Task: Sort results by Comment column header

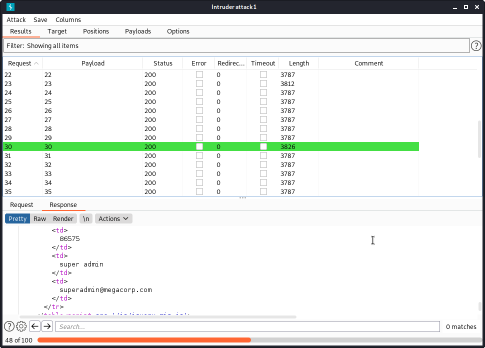Action: 368,63
